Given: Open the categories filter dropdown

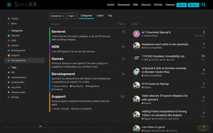Looking at the screenshot, I should coord(58,16).
